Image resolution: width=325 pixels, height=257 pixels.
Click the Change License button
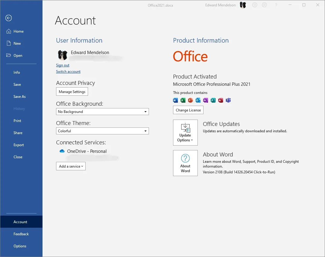pos(188,110)
